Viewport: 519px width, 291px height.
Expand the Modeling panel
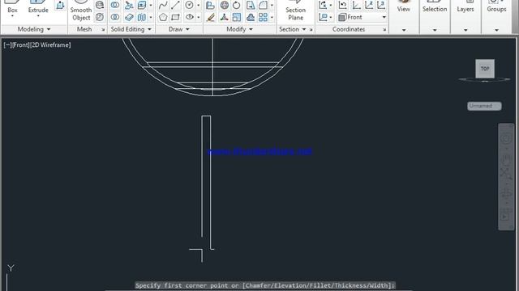click(x=34, y=29)
